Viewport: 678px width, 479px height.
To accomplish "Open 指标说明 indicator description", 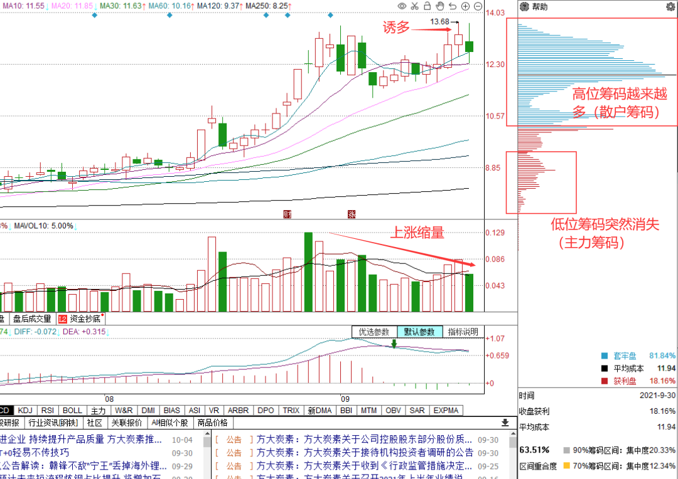I will click(x=463, y=332).
